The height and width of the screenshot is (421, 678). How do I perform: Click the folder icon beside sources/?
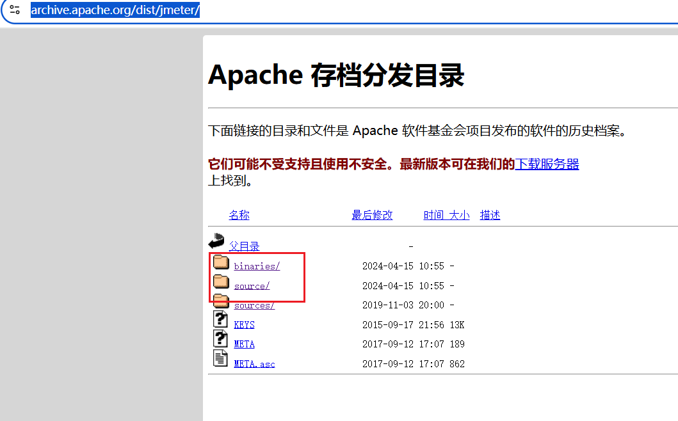221,301
